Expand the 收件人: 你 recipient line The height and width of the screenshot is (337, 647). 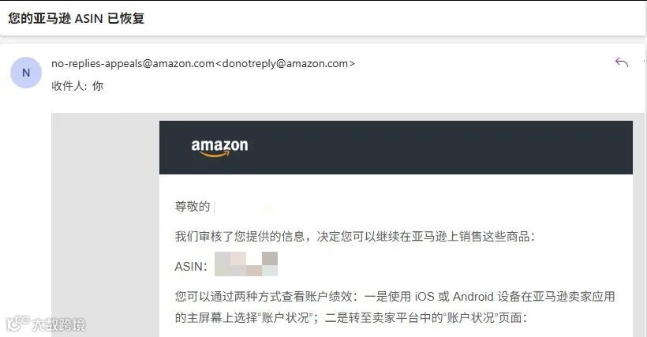pos(77,86)
